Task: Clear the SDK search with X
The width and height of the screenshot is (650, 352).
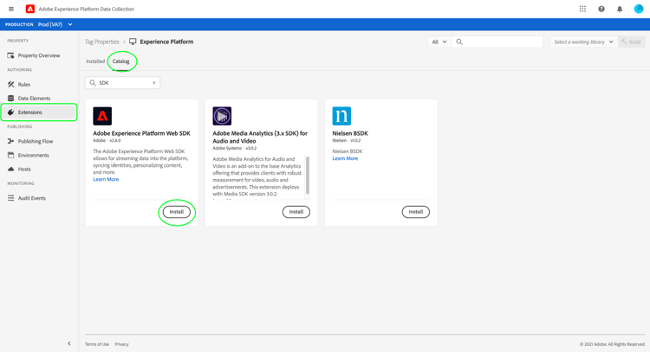Action: click(x=153, y=83)
